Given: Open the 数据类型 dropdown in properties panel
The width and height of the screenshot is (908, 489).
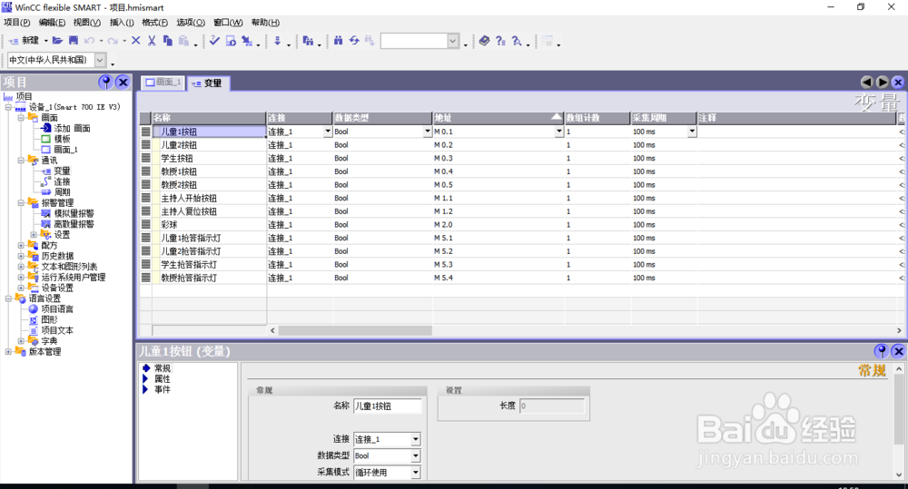Looking at the screenshot, I should (x=415, y=456).
